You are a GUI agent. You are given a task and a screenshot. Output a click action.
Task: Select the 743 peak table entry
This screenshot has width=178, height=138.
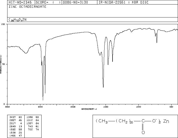pyautogui.click(x=30, y=126)
